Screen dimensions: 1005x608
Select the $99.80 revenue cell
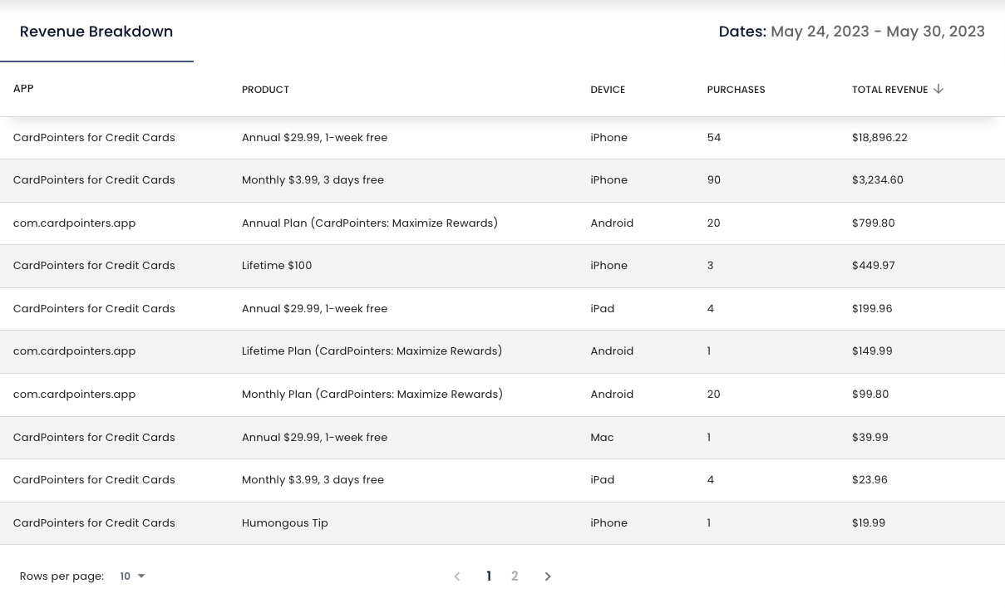[x=870, y=395]
